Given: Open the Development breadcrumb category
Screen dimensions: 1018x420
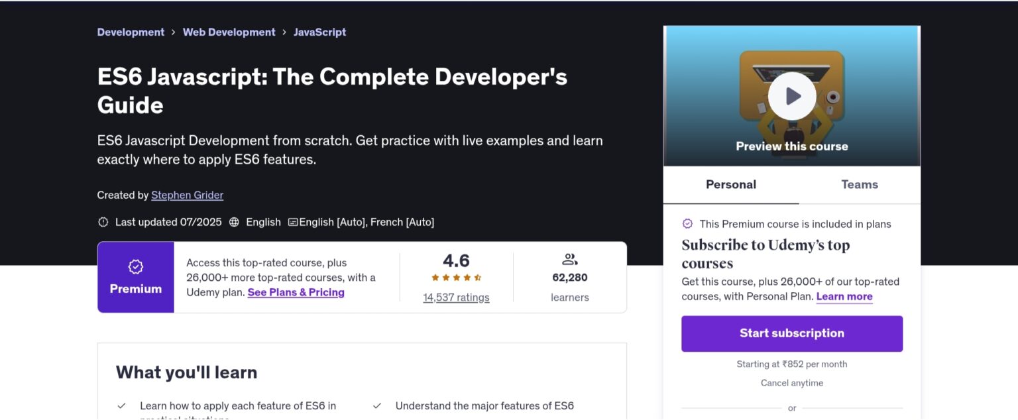Looking at the screenshot, I should coord(131,32).
